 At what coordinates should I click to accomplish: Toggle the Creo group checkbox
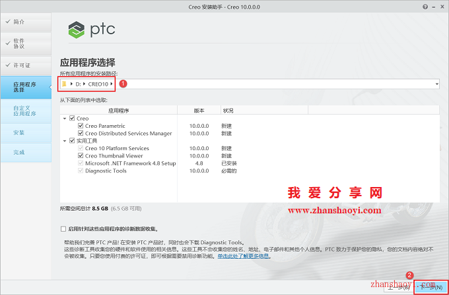72,119
